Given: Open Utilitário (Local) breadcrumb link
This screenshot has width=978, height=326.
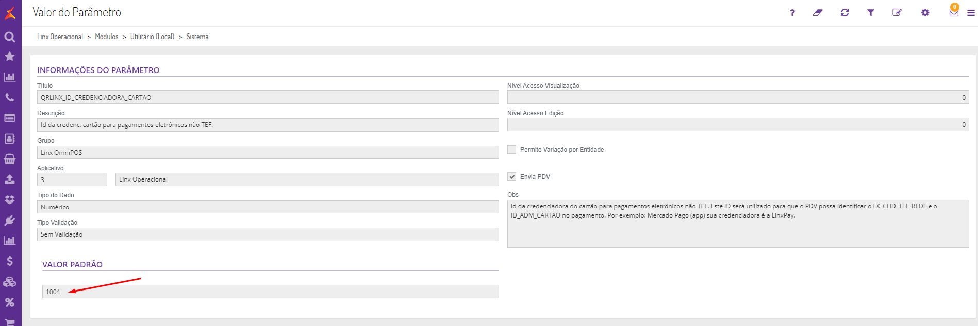Looking at the screenshot, I should (x=152, y=37).
